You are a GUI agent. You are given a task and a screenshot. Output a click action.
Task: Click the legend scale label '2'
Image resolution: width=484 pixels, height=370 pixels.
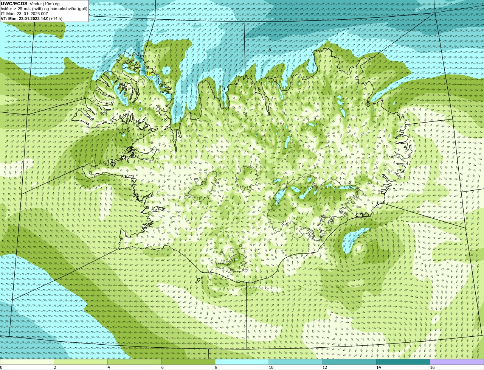point(55,367)
